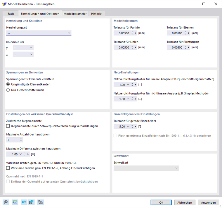This screenshot has height=208, width=222.
Task: Open the arrow menu for Maximale Differenz zwischen Iterationen
Action: click(x=28, y=154)
